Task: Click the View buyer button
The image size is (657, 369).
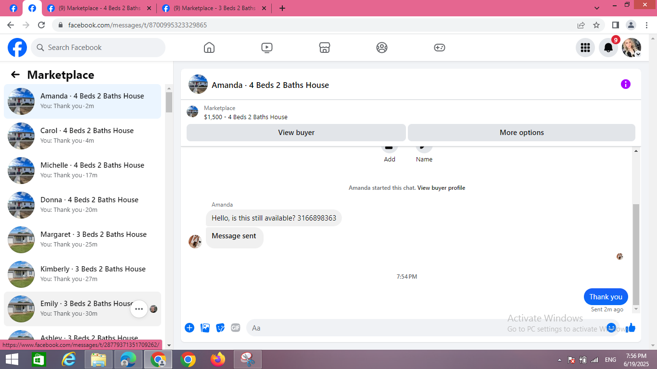Action: pos(296,133)
